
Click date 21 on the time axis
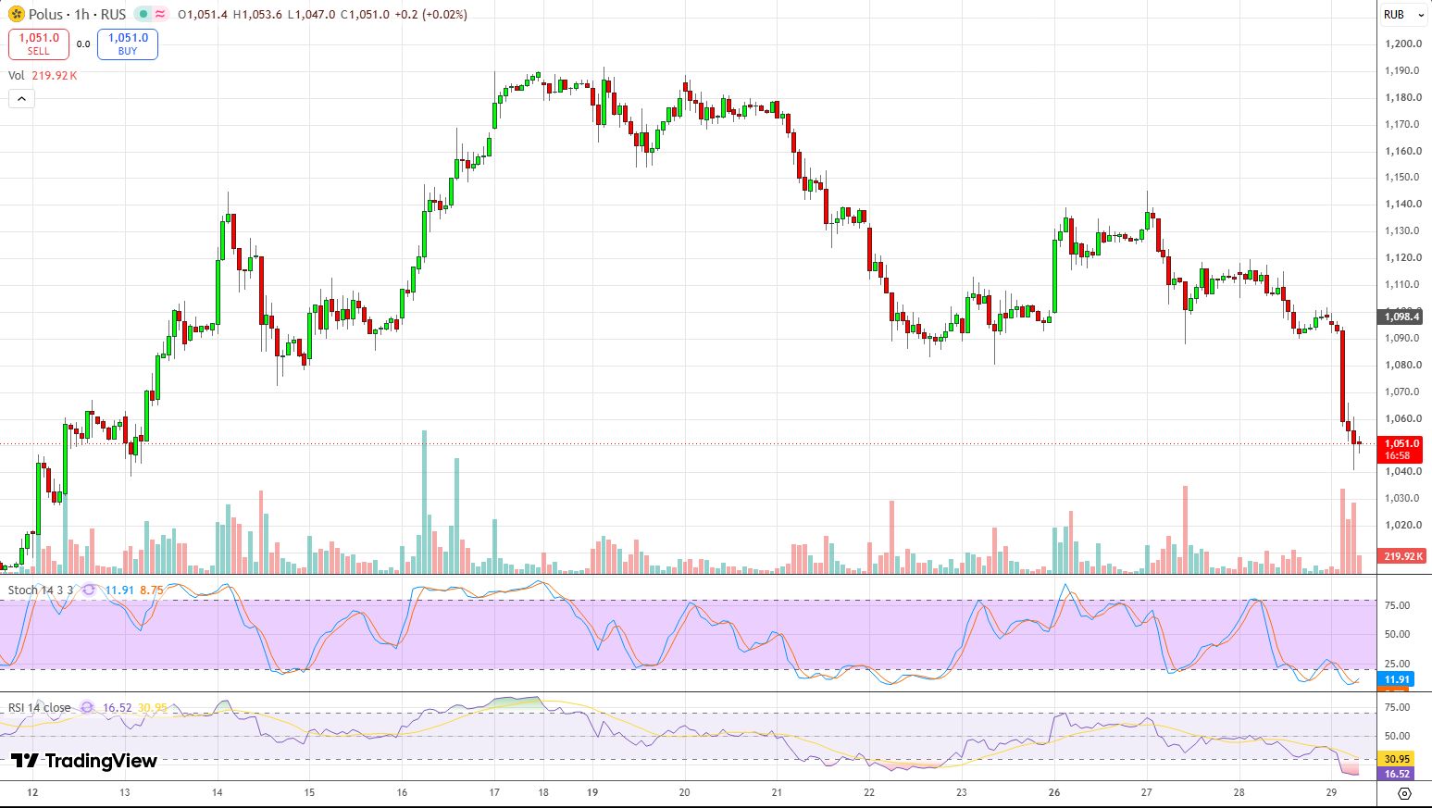777,792
